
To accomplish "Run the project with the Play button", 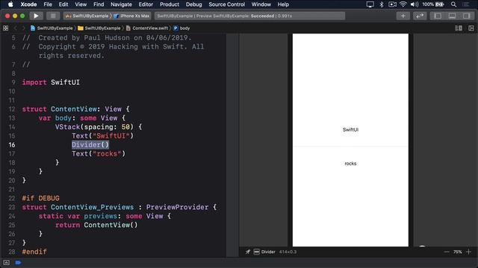I will pos(36,16).
